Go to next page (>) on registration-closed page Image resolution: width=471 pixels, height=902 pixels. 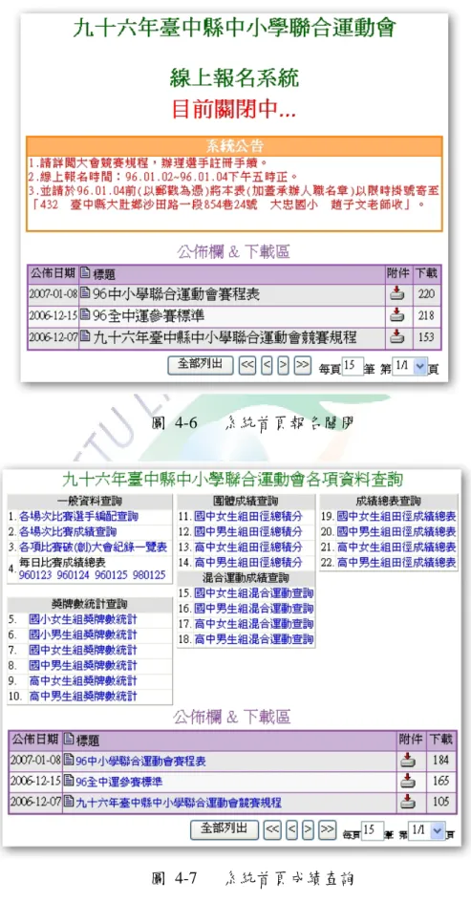(x=283, y=366)
